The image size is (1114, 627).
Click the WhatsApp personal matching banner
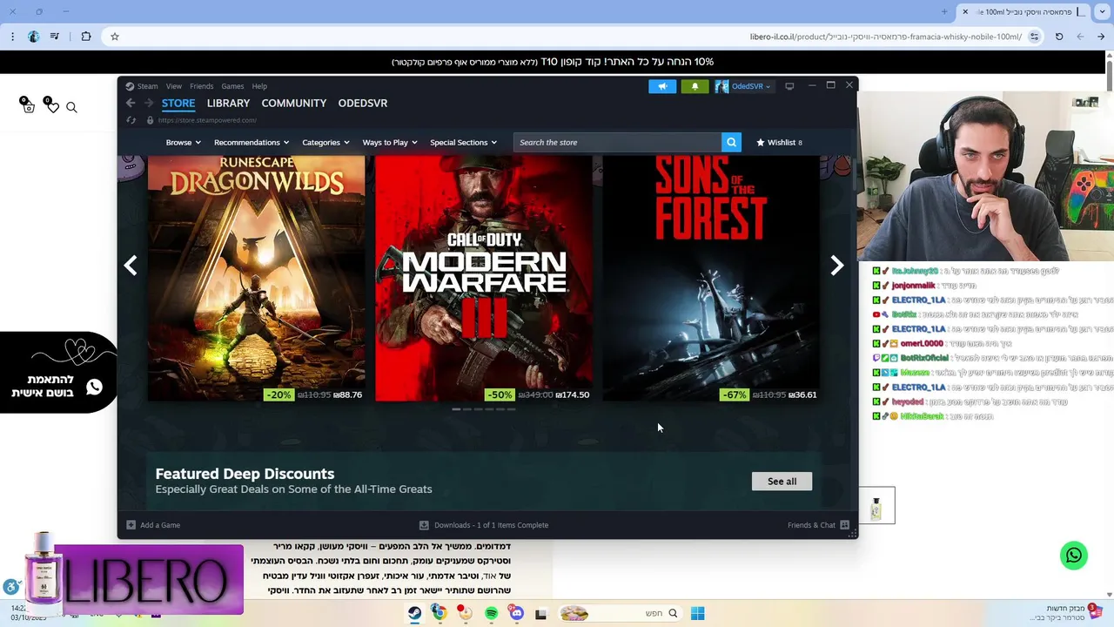(x=59, y=372)
